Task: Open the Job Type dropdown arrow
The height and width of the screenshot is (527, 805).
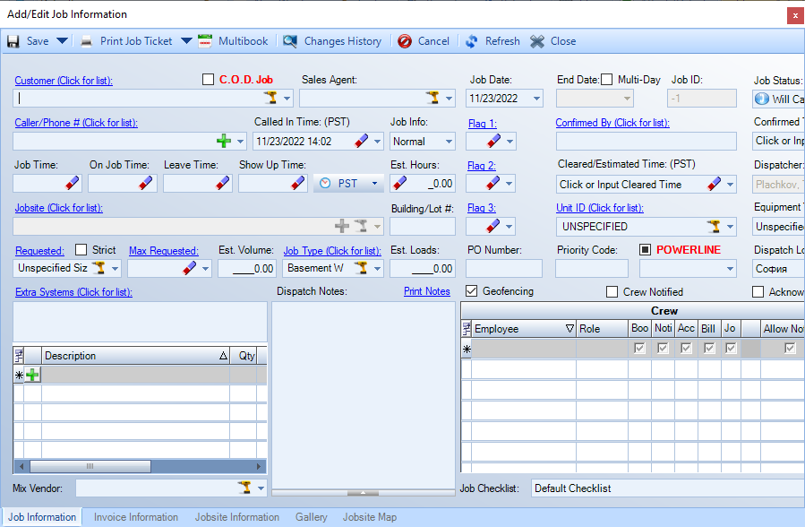Action: coord(377,268)
